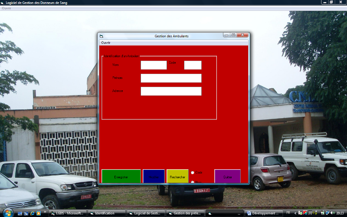Click the Safely Remove Hardware tray icon

(315, 213)
